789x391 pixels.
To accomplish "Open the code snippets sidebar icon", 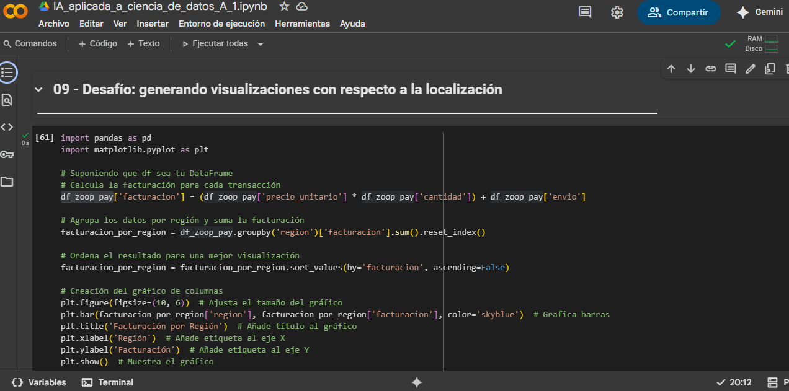I will click(7, 127).
